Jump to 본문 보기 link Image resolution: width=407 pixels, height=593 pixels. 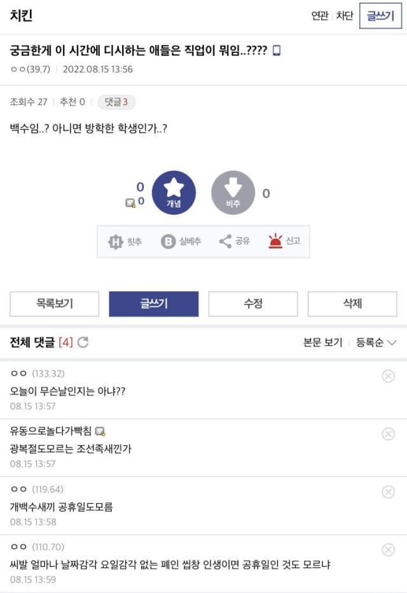tap(323, 343)
